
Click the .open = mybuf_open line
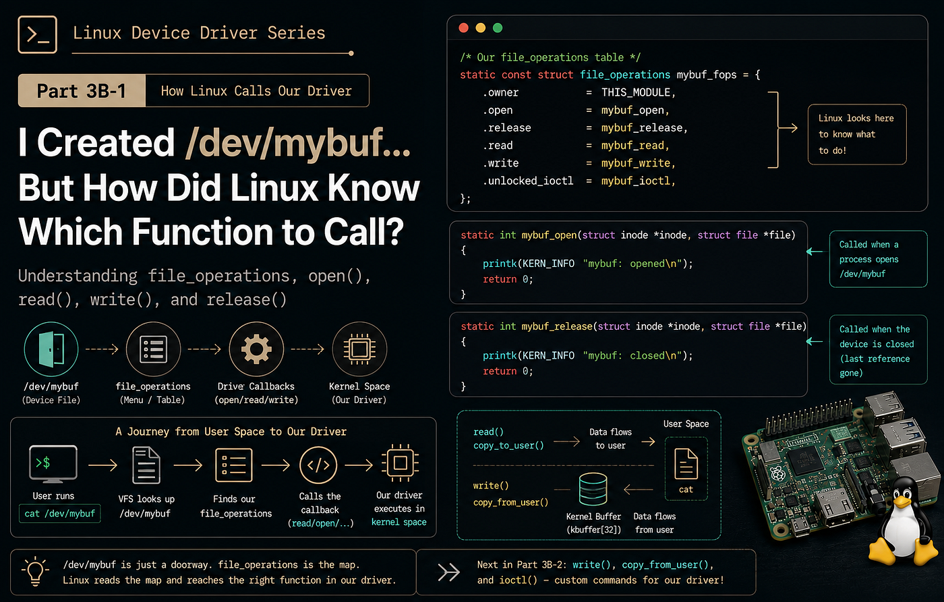[577, 110]
